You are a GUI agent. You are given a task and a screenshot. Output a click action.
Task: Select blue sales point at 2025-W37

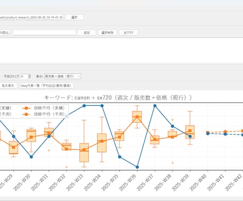click(155, 106)
